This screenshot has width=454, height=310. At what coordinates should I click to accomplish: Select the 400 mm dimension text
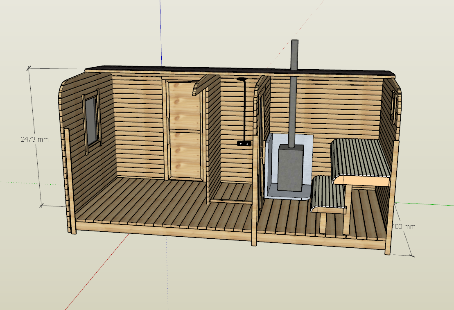(x=404, y=226)
